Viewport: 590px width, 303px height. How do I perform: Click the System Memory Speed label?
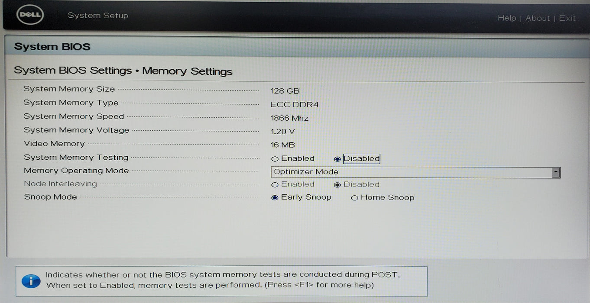[74, 116]
